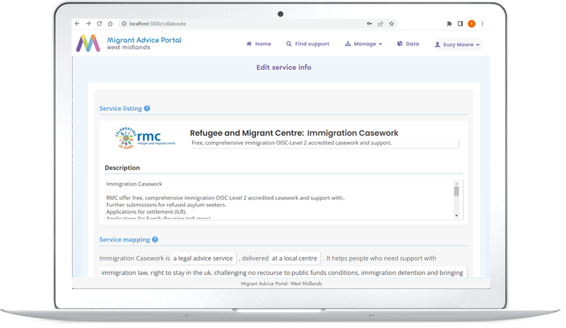This screenshot has height=328, width=566.
Task: Open the browser three-dot menu
Action: point(483,24)
